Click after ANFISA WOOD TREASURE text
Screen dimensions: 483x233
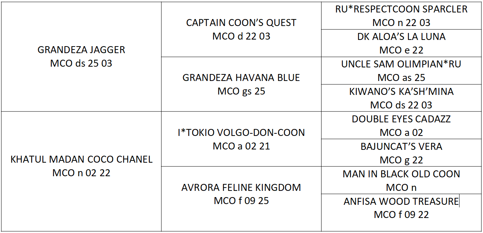coord(459,201)
